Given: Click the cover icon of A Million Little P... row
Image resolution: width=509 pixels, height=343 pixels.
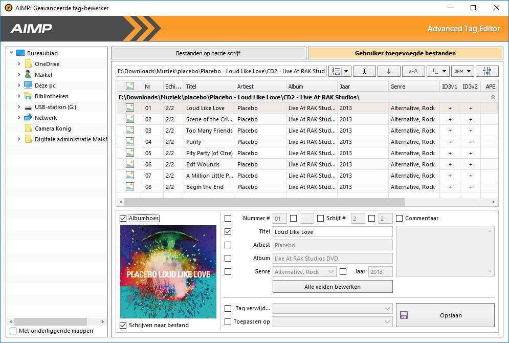Looking at the screenshot, I should pyautogui.click(x=130, y=176).
